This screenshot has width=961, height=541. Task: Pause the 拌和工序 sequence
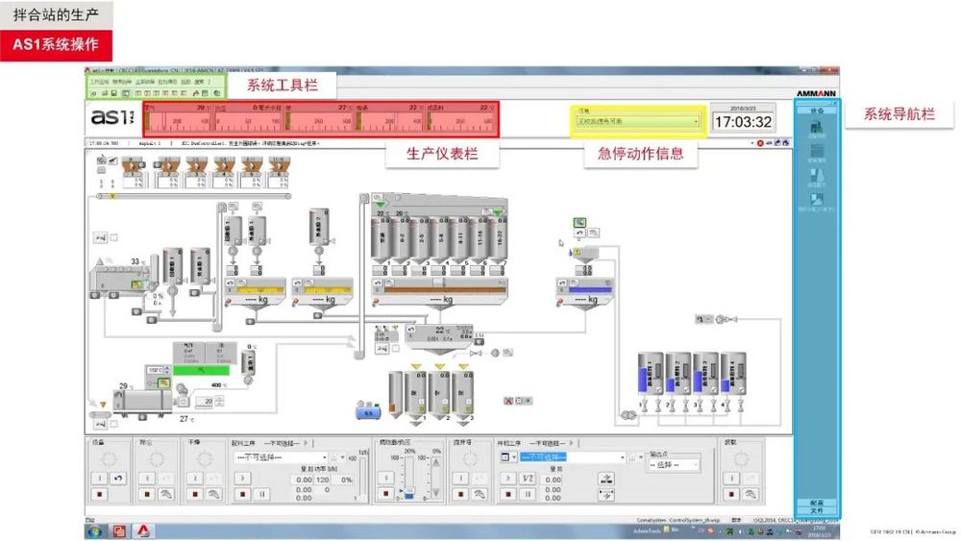(x=527, y=494)
